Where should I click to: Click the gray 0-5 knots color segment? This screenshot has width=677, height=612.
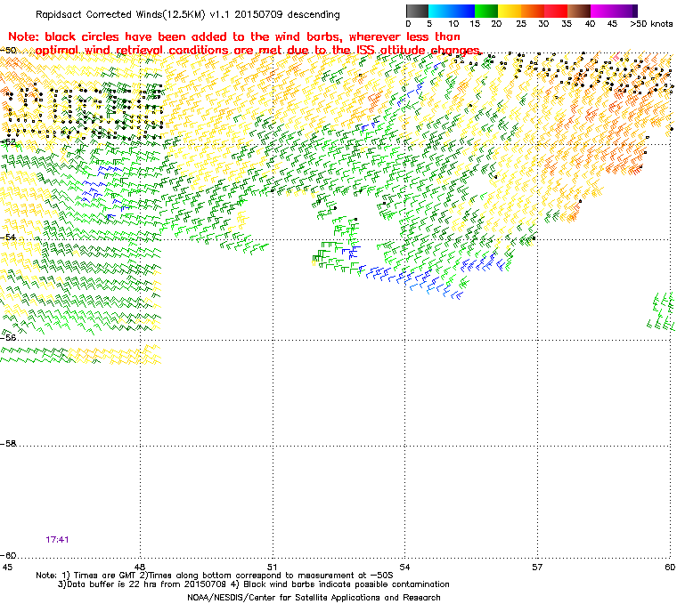417,11
